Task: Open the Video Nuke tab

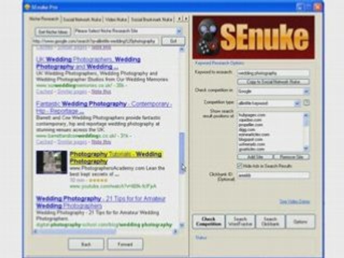Action: 116,19
